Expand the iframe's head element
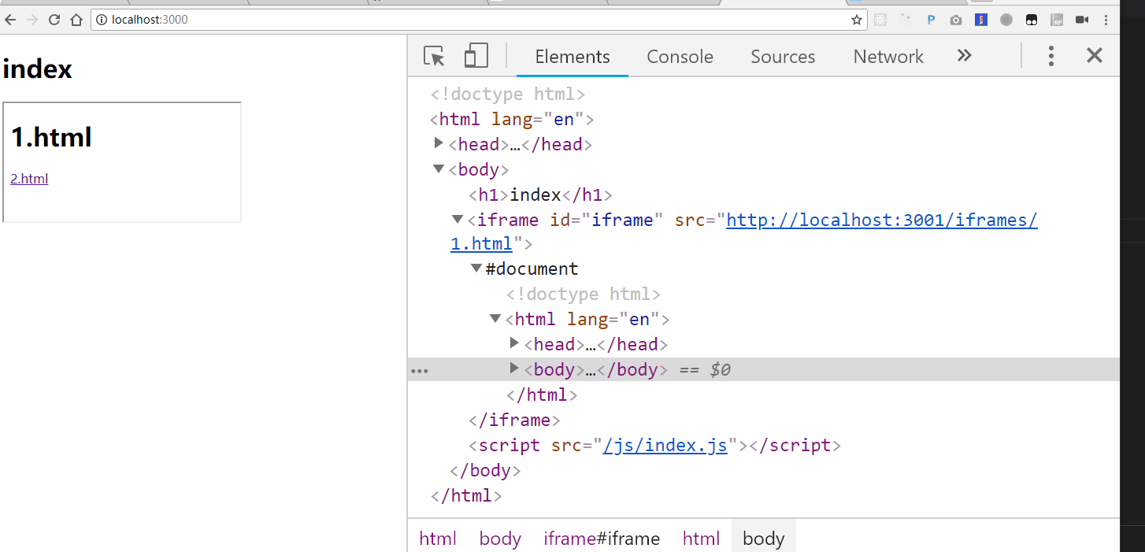 pyautogui.click(x=513, y=343)
